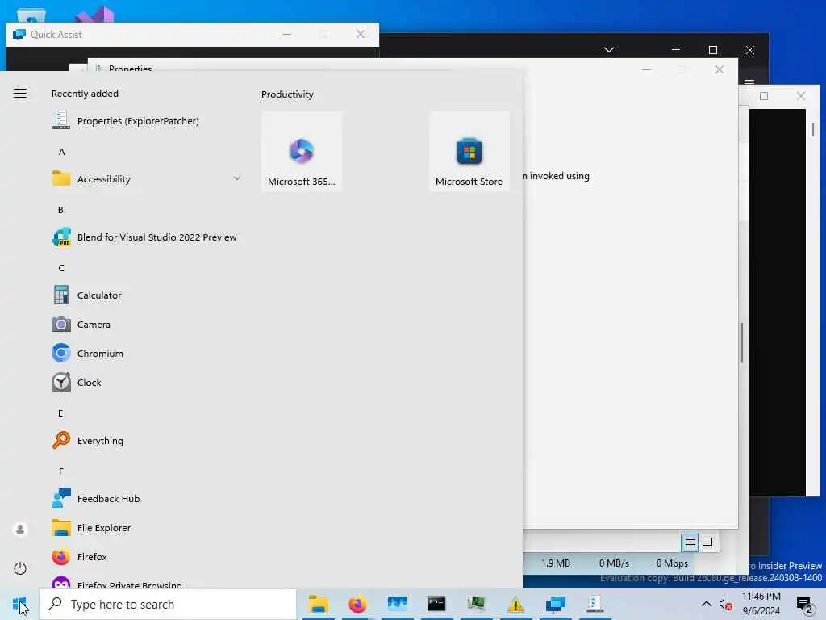Close the Properties window
Screen dimensions: 826x620
click(x=719, y=69)
